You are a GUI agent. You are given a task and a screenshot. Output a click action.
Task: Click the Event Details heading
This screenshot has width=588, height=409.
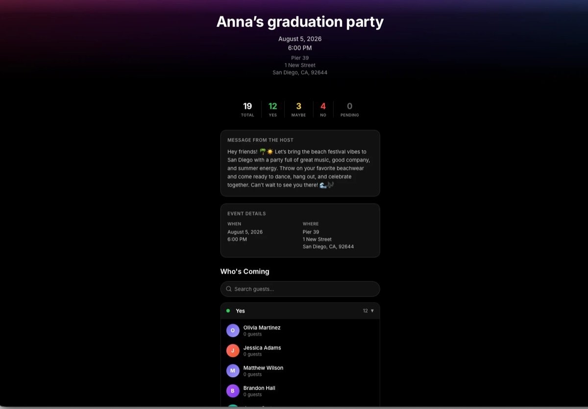(246, 213)
